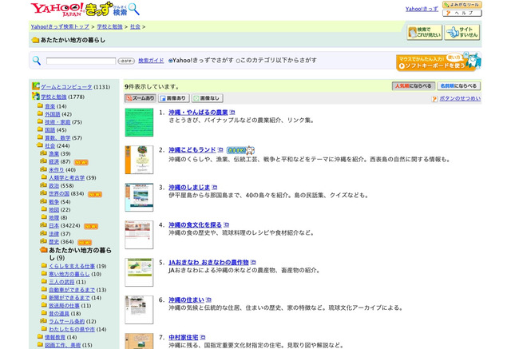Click folder icon next to 漁業
Image resolution: width=511 pixels, height=349 pixels.
[44, 153]
